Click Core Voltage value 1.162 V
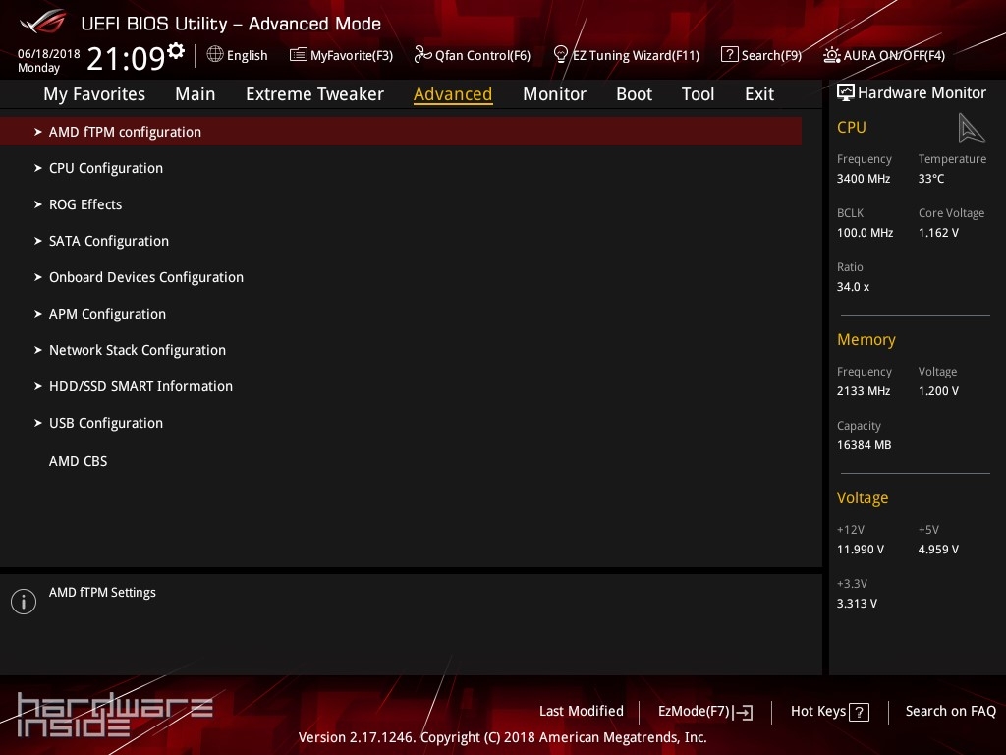The width and height of the screenshot is (1006, 755). coord(938,233)
